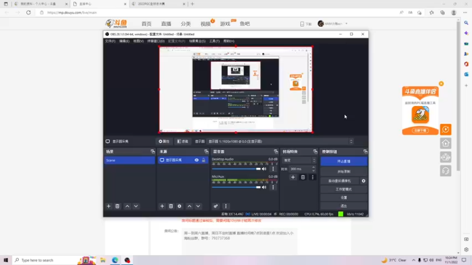The width and height of the screenshot is (472, 265).
Task: Remove selected source using trash icon
Action: 171,206
